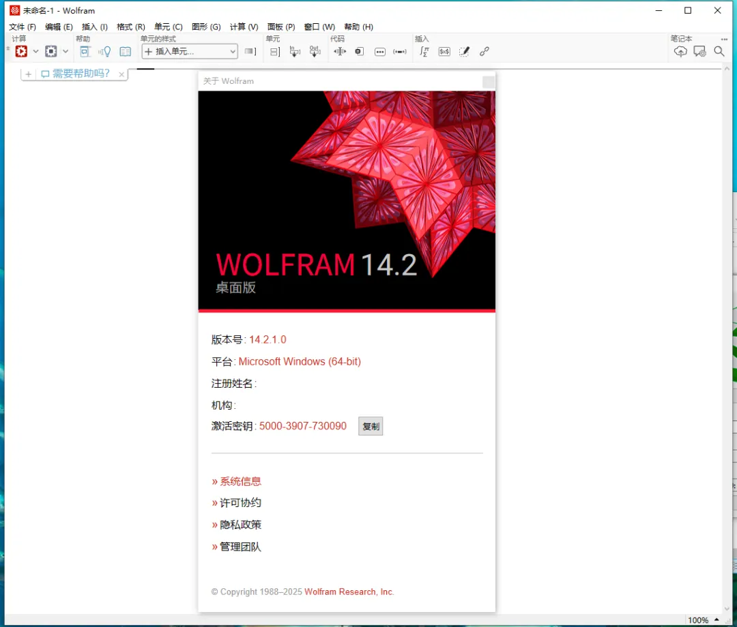Open the 格式 (R) menu
This screenshot has height=627, width=737.
(x=130, y=27)
